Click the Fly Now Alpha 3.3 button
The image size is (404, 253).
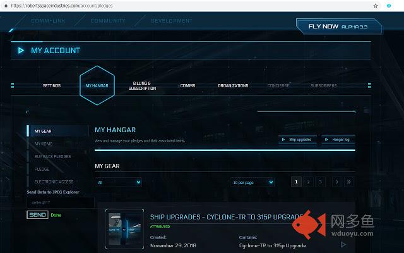338,27
